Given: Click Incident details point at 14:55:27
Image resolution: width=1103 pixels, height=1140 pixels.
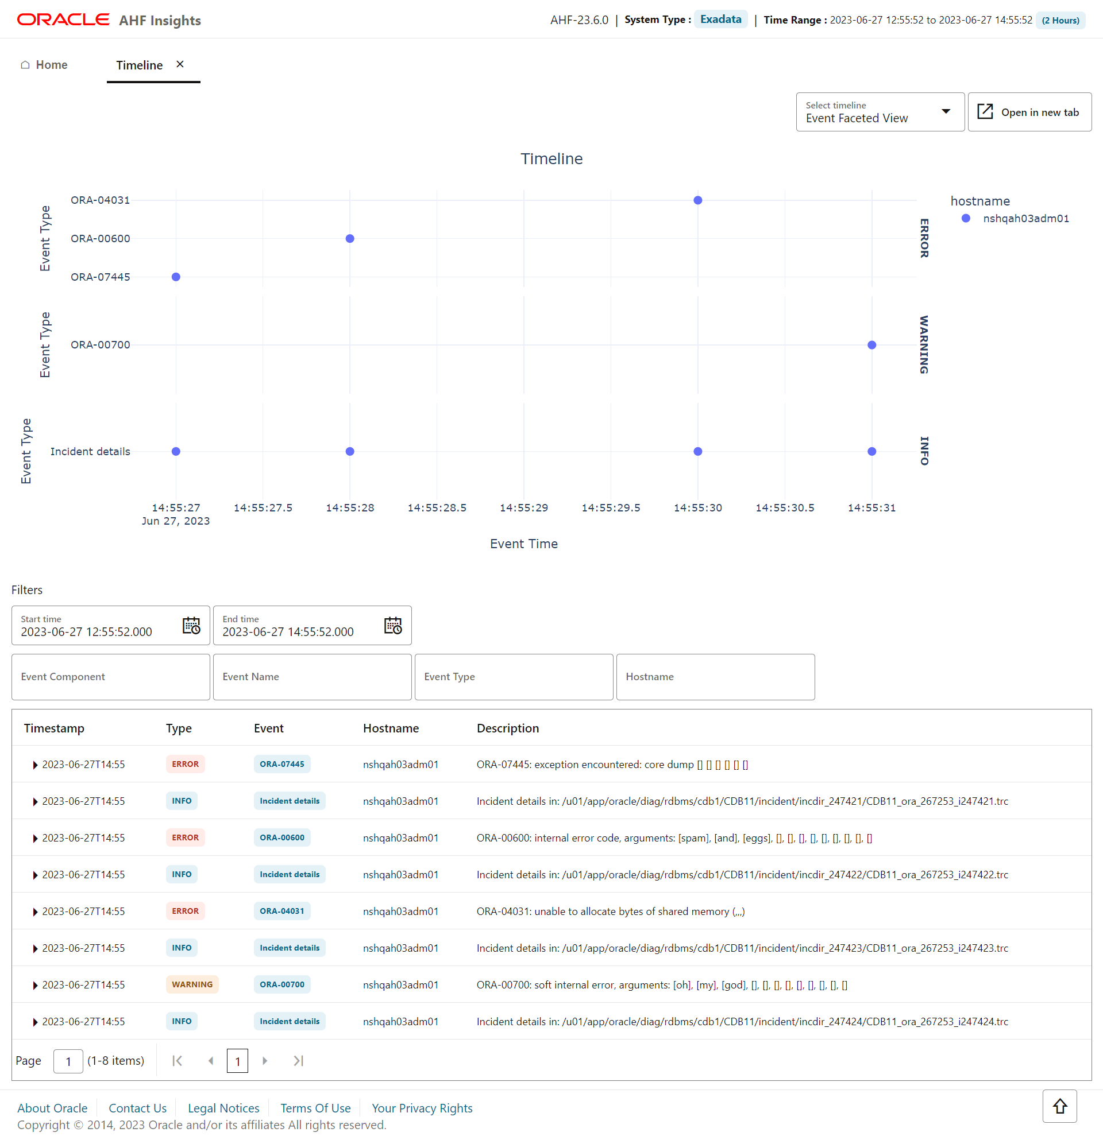Looking at the screenshot, I should (176, 451).
